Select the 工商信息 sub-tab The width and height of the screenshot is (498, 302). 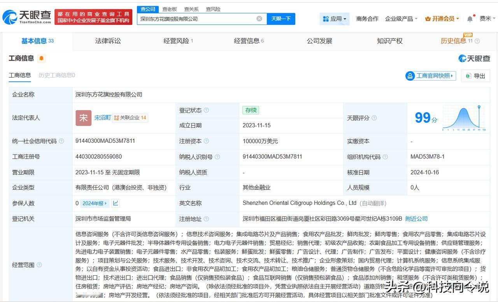click(20, 75)
